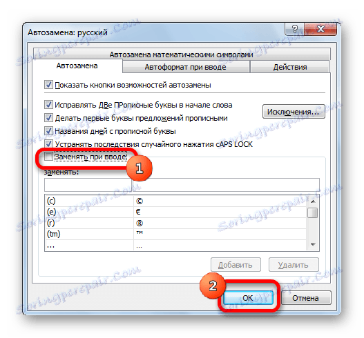Disable Названия дней с прописной буквы

point(48,131)
